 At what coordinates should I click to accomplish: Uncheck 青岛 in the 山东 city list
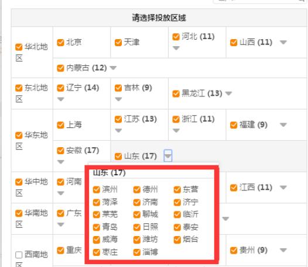(97, 227)
